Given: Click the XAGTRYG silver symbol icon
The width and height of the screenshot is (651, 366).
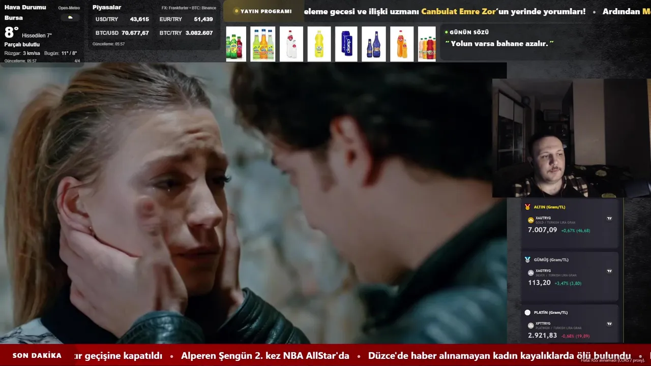Looking at the screenshot, I should point(531,273).
